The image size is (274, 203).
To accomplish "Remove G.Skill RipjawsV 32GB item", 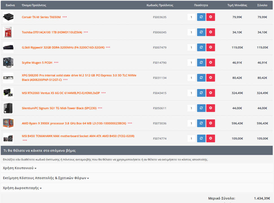I will [x=211, y=47].
